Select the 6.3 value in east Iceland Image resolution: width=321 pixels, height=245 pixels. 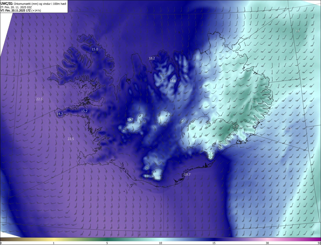click(254, 102)
